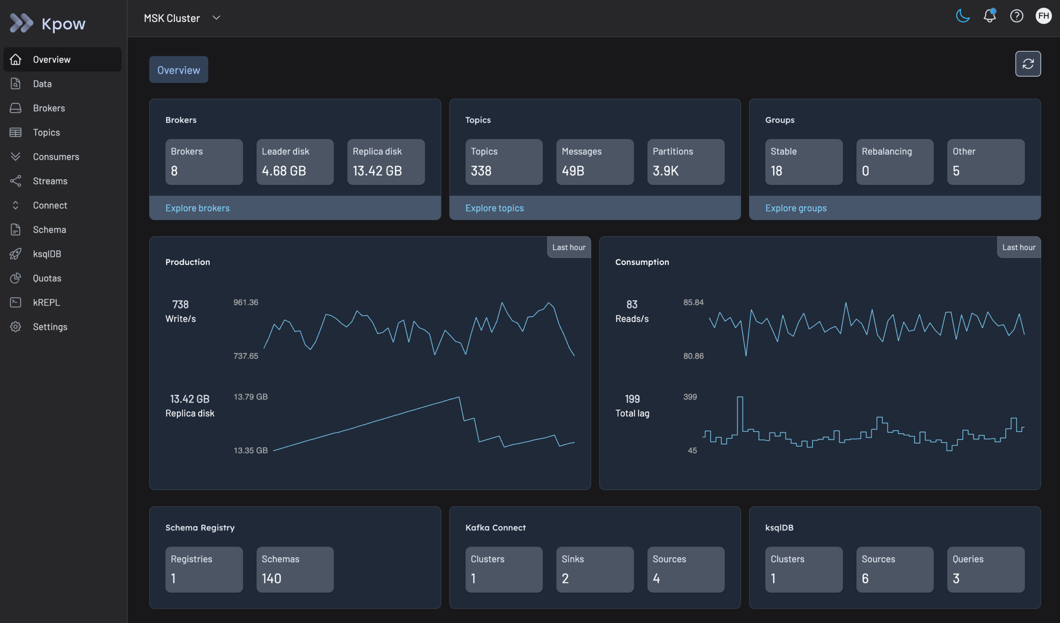
Task: Open Settings gear in the sidebar
Action: pos(16,327)
